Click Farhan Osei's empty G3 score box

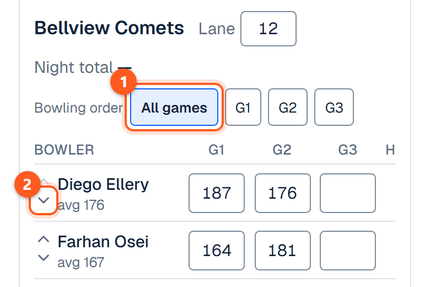(348, 251)
